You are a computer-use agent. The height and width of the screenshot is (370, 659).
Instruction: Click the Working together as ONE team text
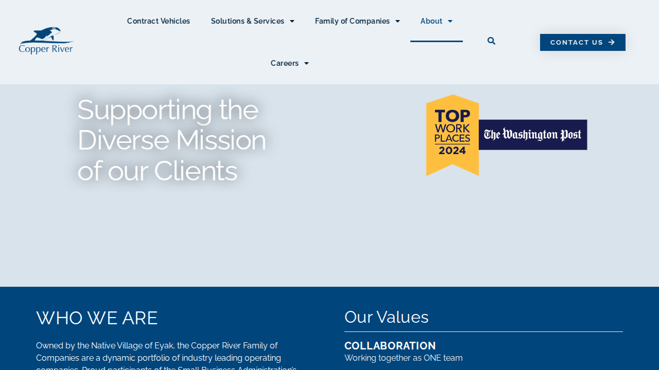404,358
